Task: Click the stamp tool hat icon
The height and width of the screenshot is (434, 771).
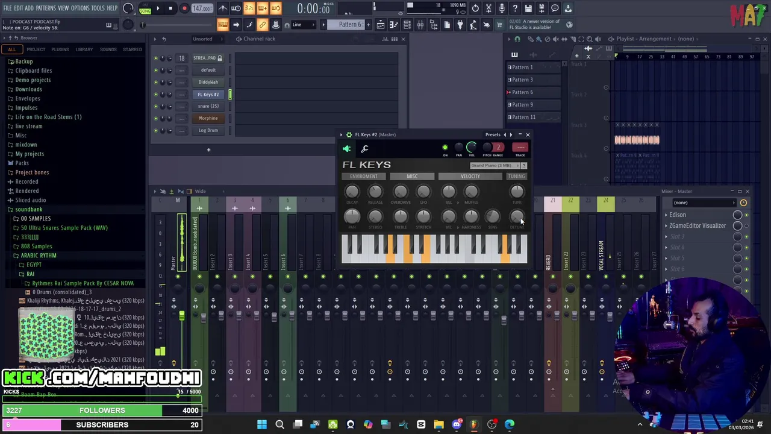Action: point(275,25)
